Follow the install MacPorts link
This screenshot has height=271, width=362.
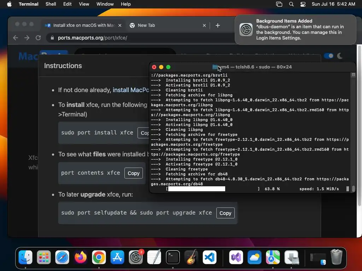tap(131, 90)
